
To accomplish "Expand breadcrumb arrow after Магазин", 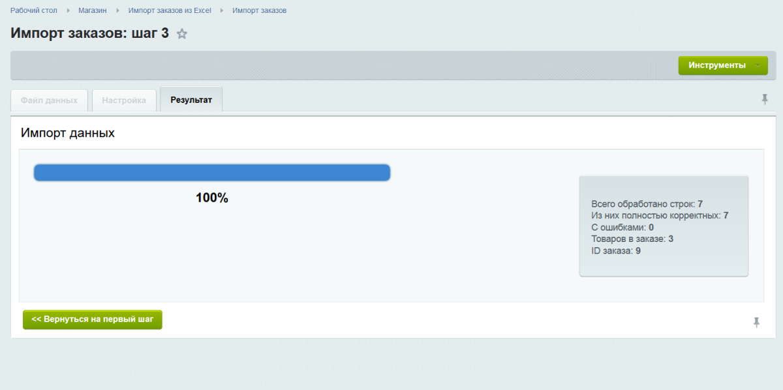I will click(x=117, y=11).
